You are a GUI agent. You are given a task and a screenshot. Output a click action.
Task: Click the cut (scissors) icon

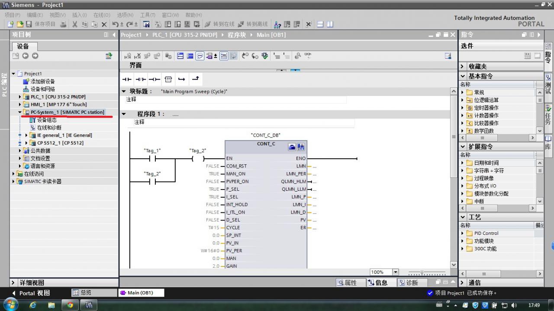[75, 24]
